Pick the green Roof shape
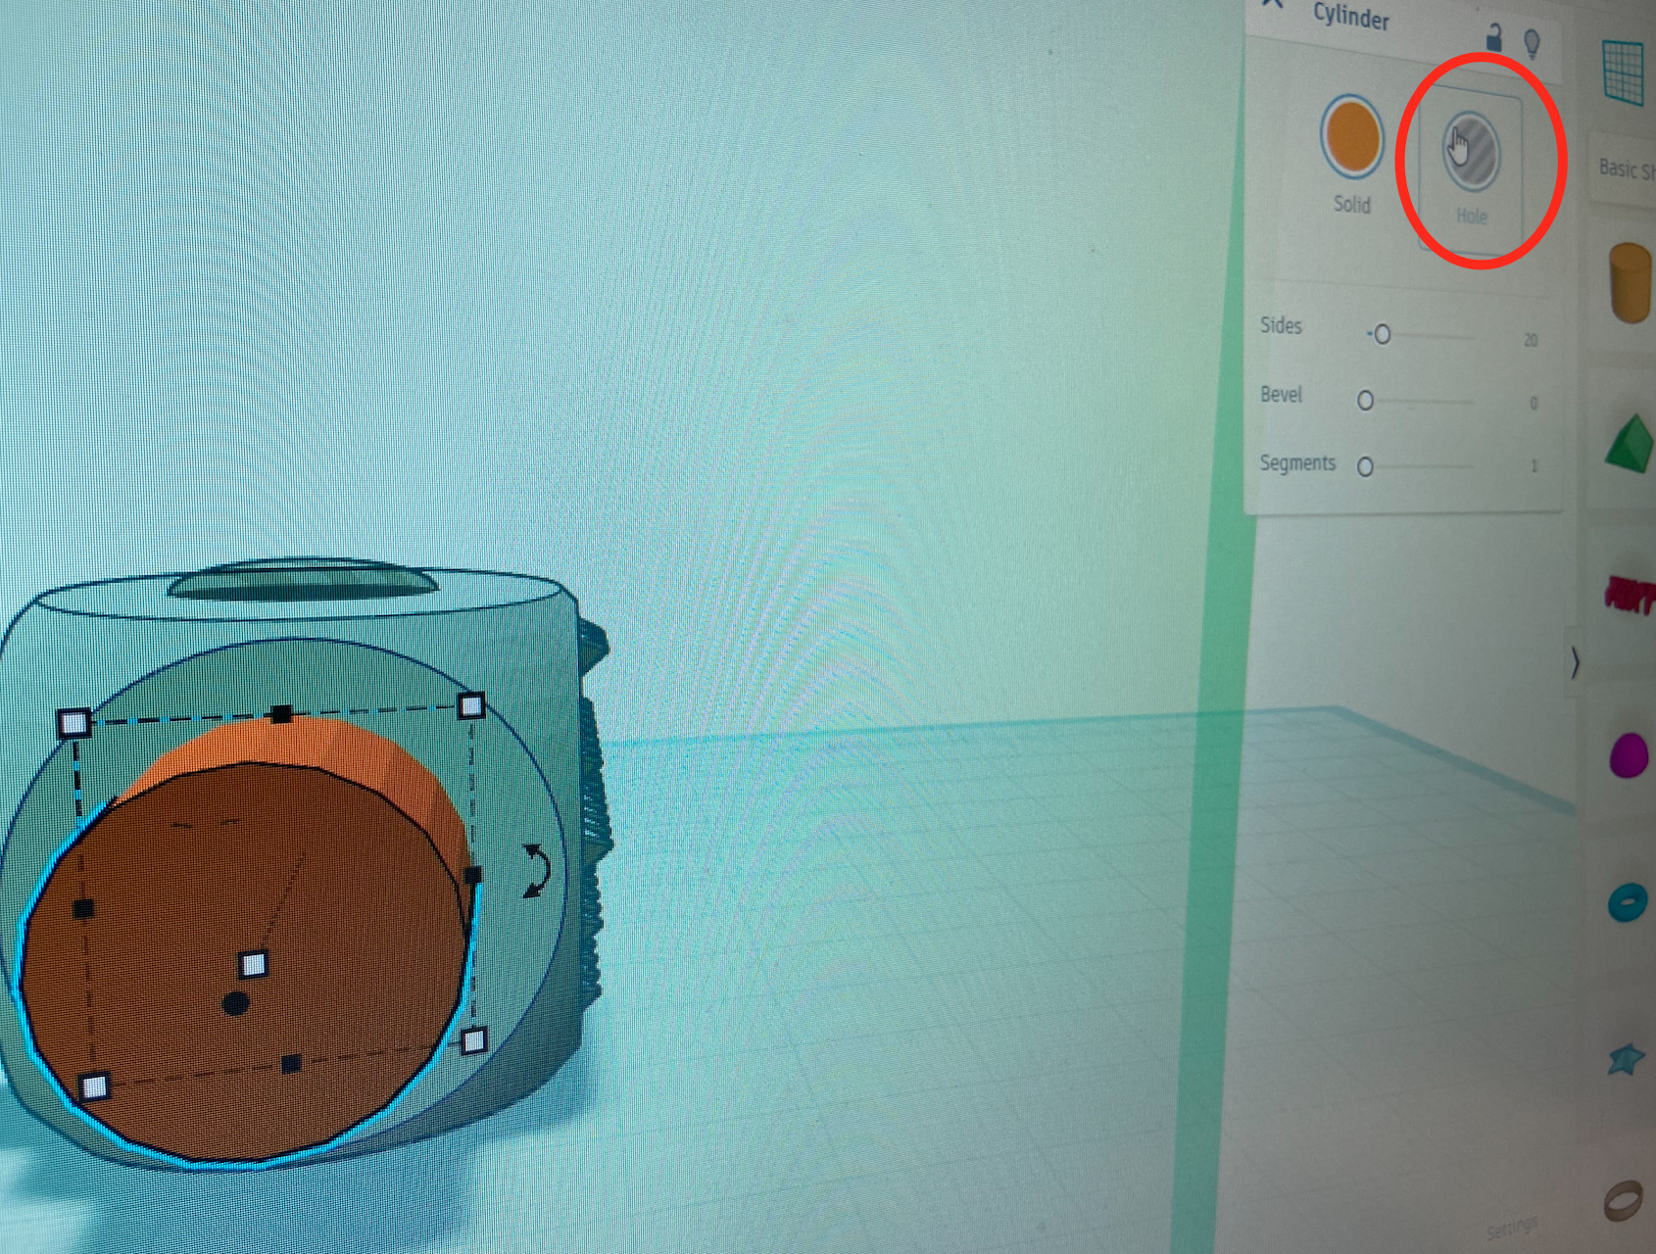 pyautogui.click(x=1632, y=444)
